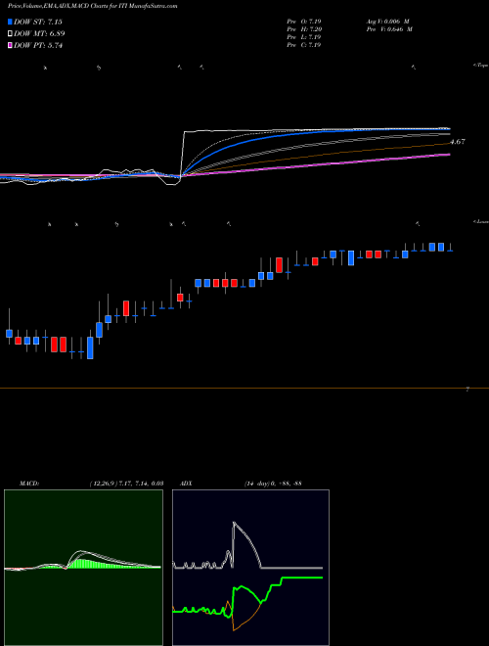Click the 'ADX' panel heading

[186, 484]
